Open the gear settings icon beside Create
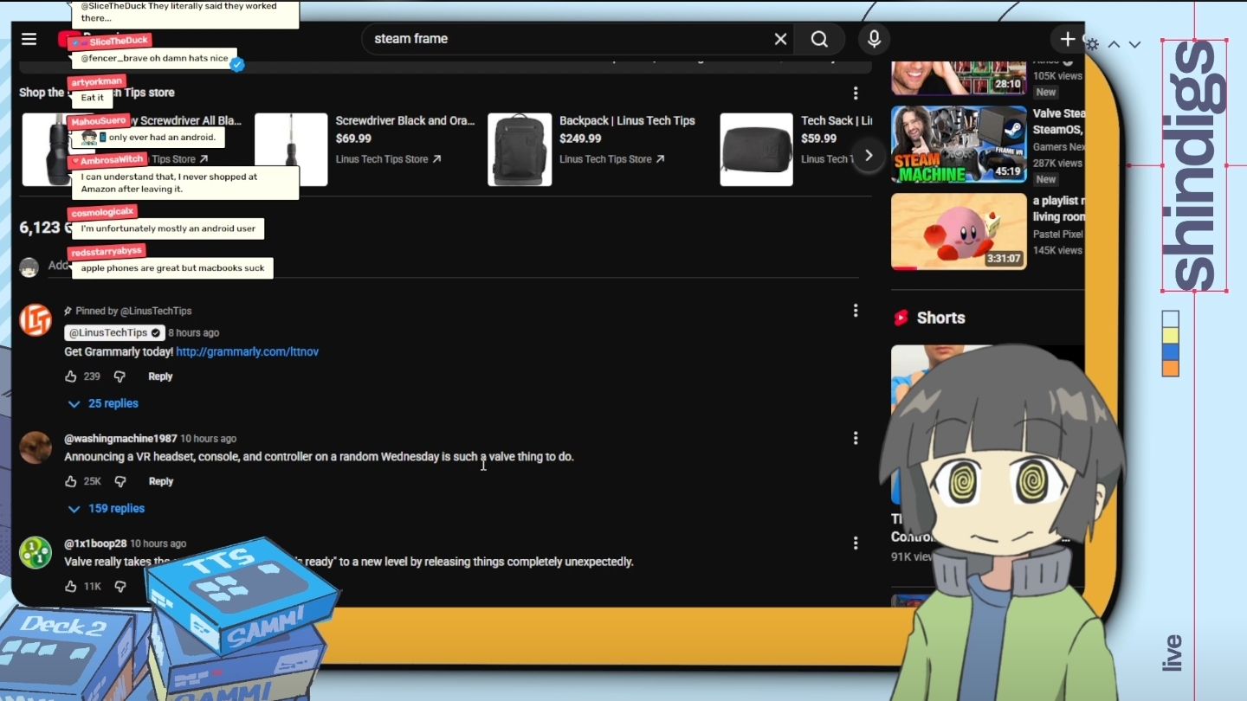Image resolution: width=1247 pixels, height=701 pixels. 1092,44
